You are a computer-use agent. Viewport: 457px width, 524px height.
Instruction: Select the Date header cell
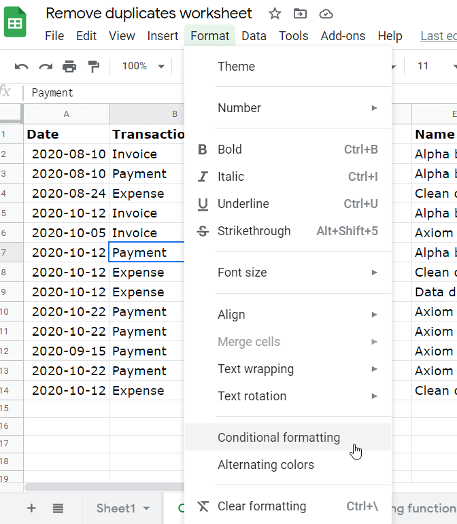(x=66, y=134)
